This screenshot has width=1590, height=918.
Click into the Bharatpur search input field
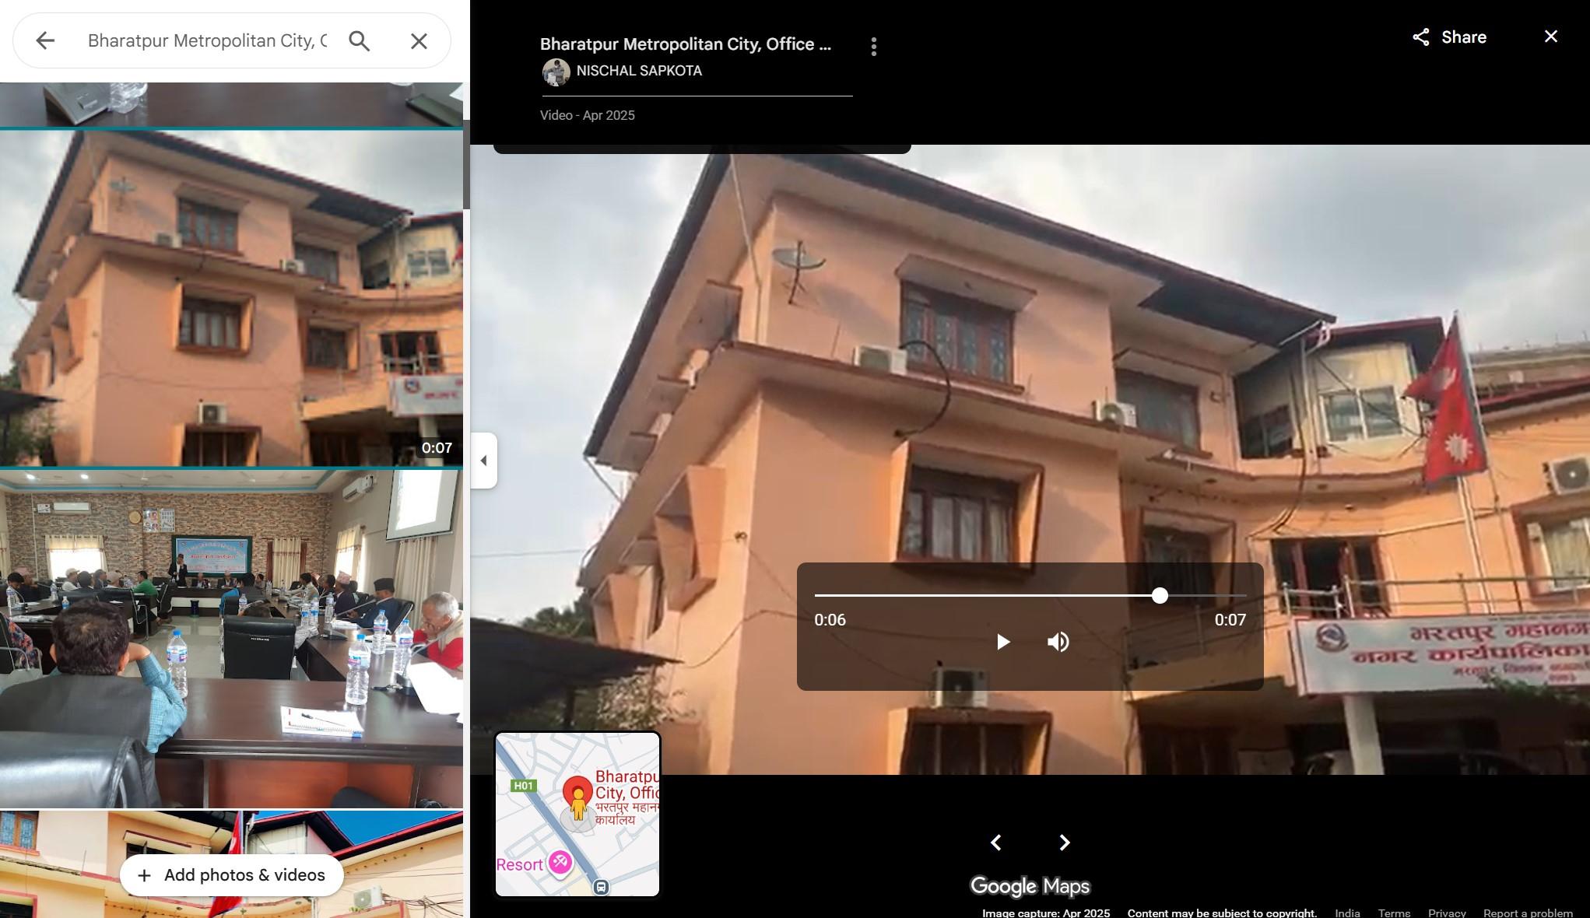click(x=206, y=40)
